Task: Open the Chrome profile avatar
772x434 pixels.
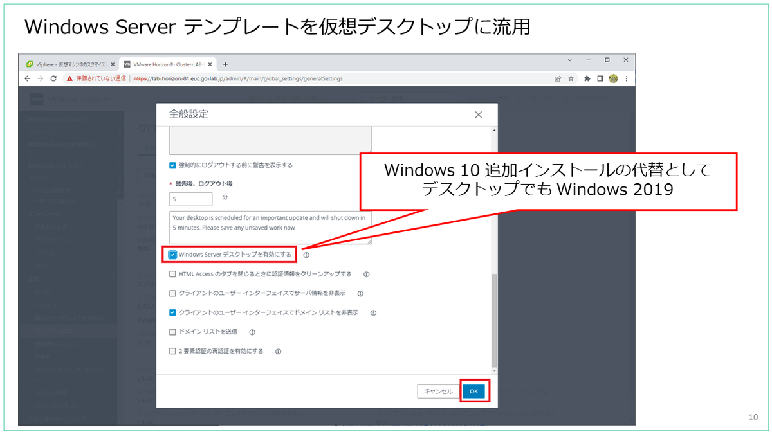Action: [614, 78]
